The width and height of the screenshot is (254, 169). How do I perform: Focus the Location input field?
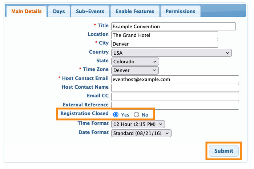164,35
